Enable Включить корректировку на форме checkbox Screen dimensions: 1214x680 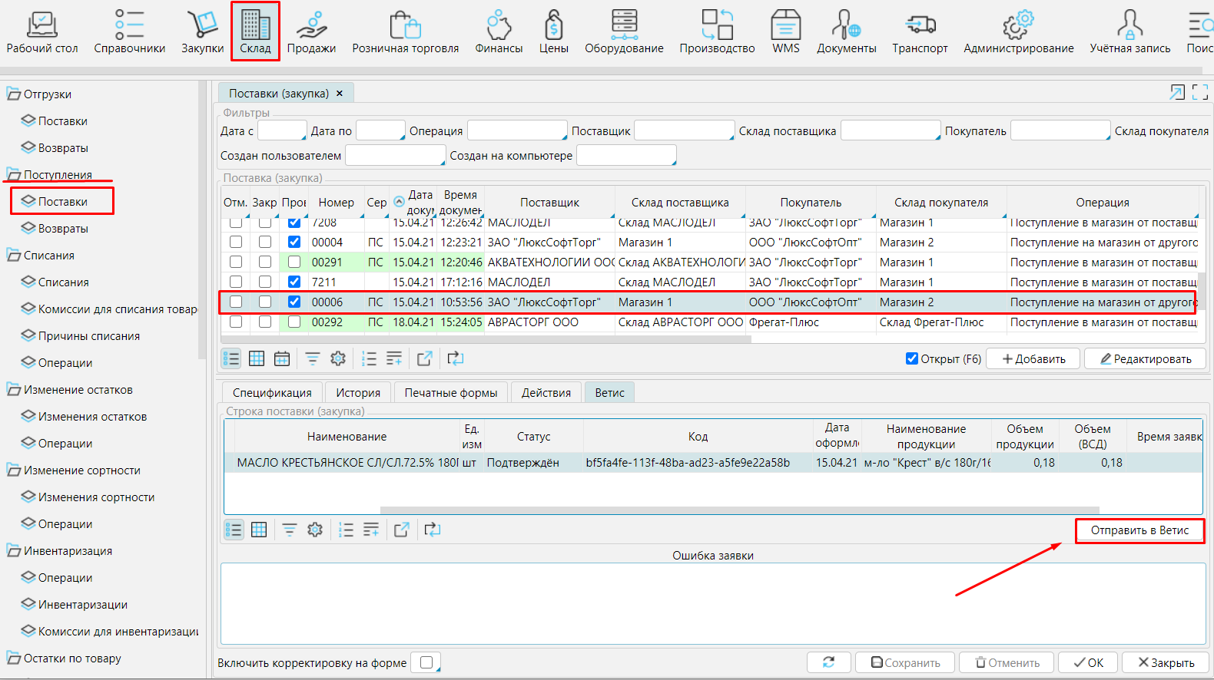(426, 662)
